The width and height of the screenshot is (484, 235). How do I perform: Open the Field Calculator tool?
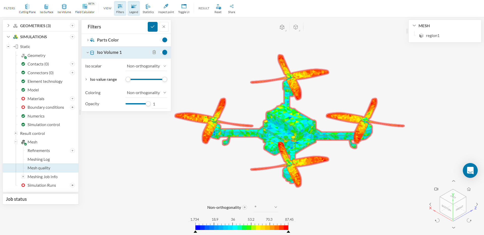pos(85,8)
